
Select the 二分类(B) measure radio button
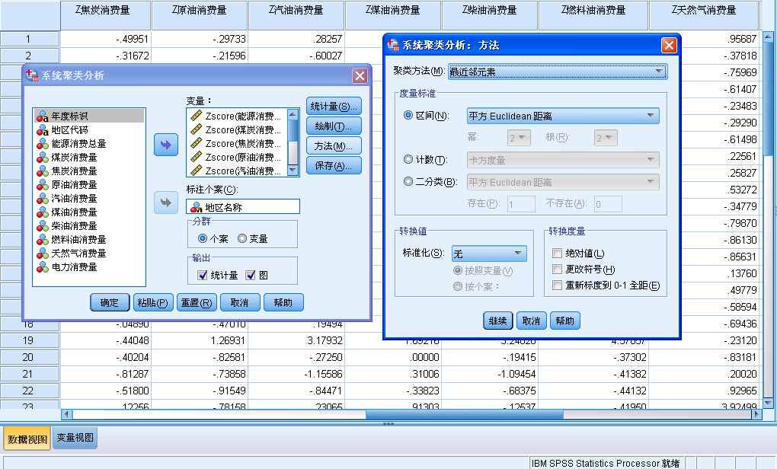[x=408, y=182]
